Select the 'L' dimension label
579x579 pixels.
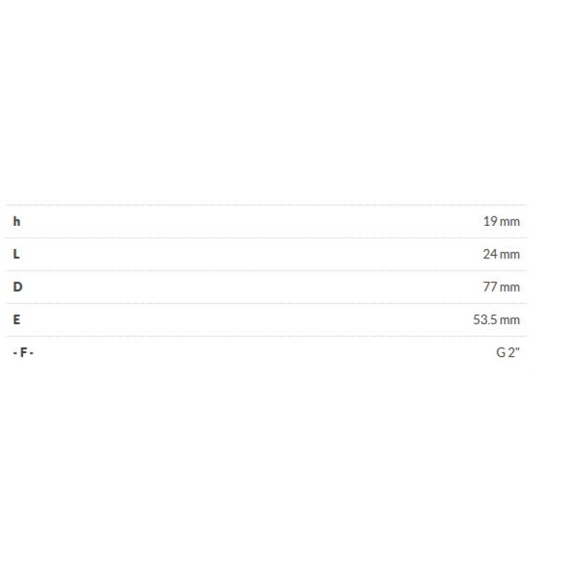[17, 254]
